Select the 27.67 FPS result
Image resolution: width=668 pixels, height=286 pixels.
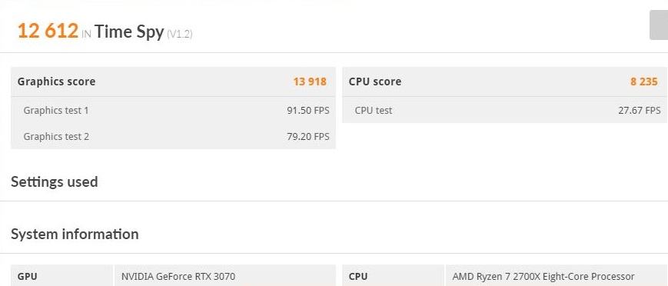(x=640, y=111)
